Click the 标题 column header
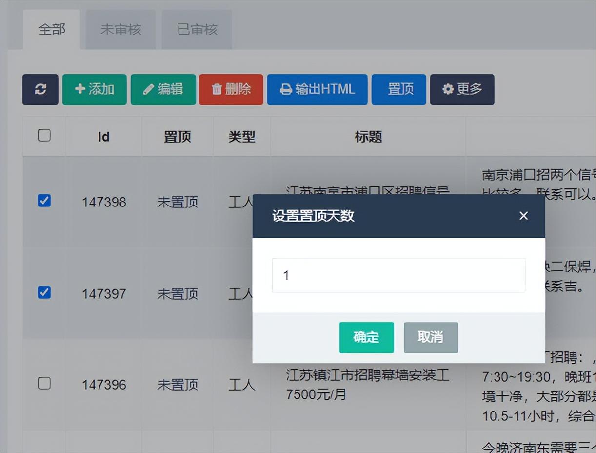 pos(368,137)
